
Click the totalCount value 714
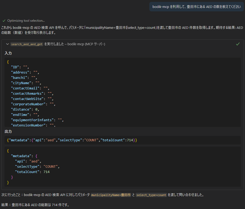tap(47, 172)
